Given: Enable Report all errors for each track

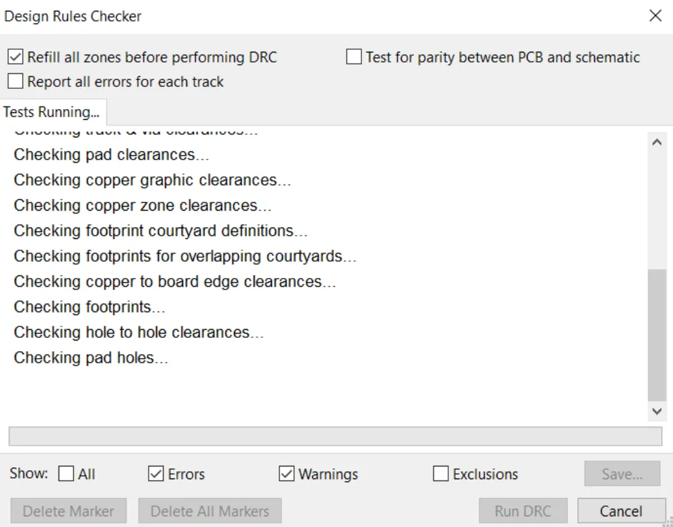Looking at the screenshot, I should click(x=16, y=82).
